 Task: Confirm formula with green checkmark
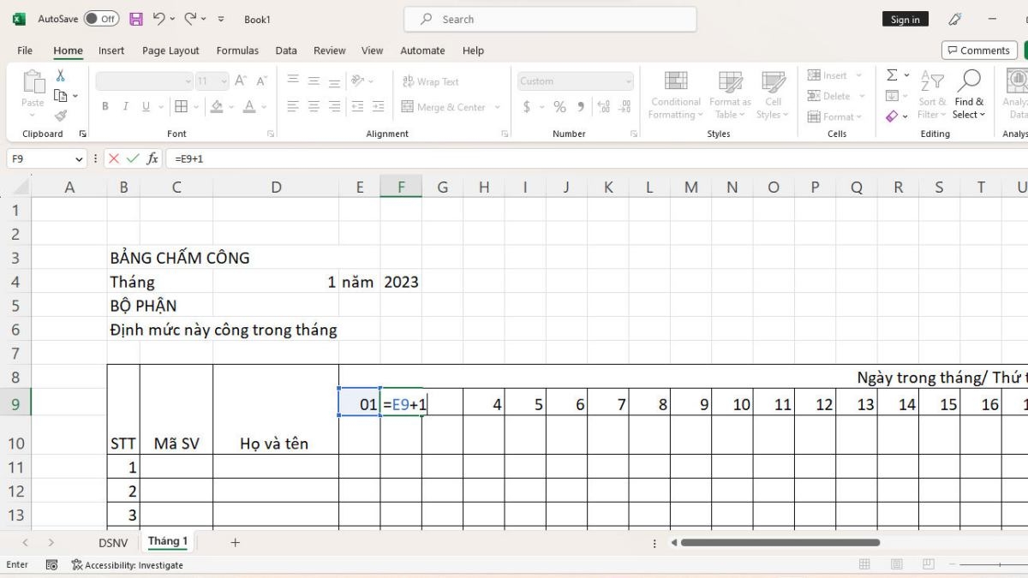pyautogui.click(x=133, y=158)
